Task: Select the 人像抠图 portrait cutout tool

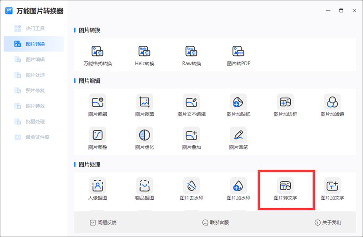Action: [97, 189]
